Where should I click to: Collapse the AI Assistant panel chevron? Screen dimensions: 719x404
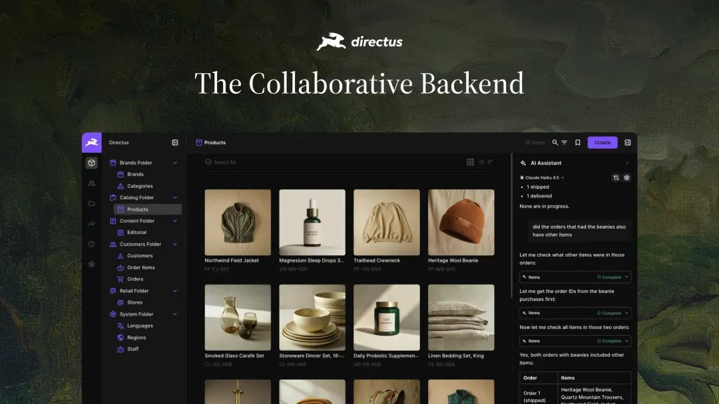pos(627,163)
